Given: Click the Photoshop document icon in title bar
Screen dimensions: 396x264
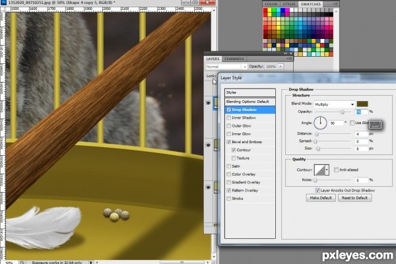Looking at the screenshot, I should tap(3, 2).
